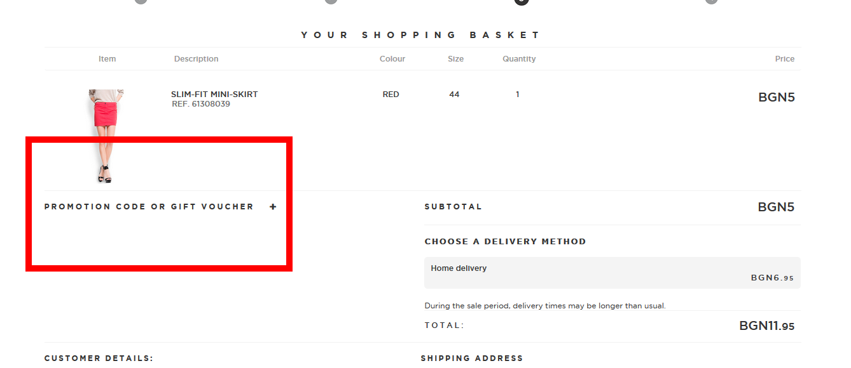Jump to the last checkout step circle
The width and height of the screenshot is (851, 368).
click(711, 1)
